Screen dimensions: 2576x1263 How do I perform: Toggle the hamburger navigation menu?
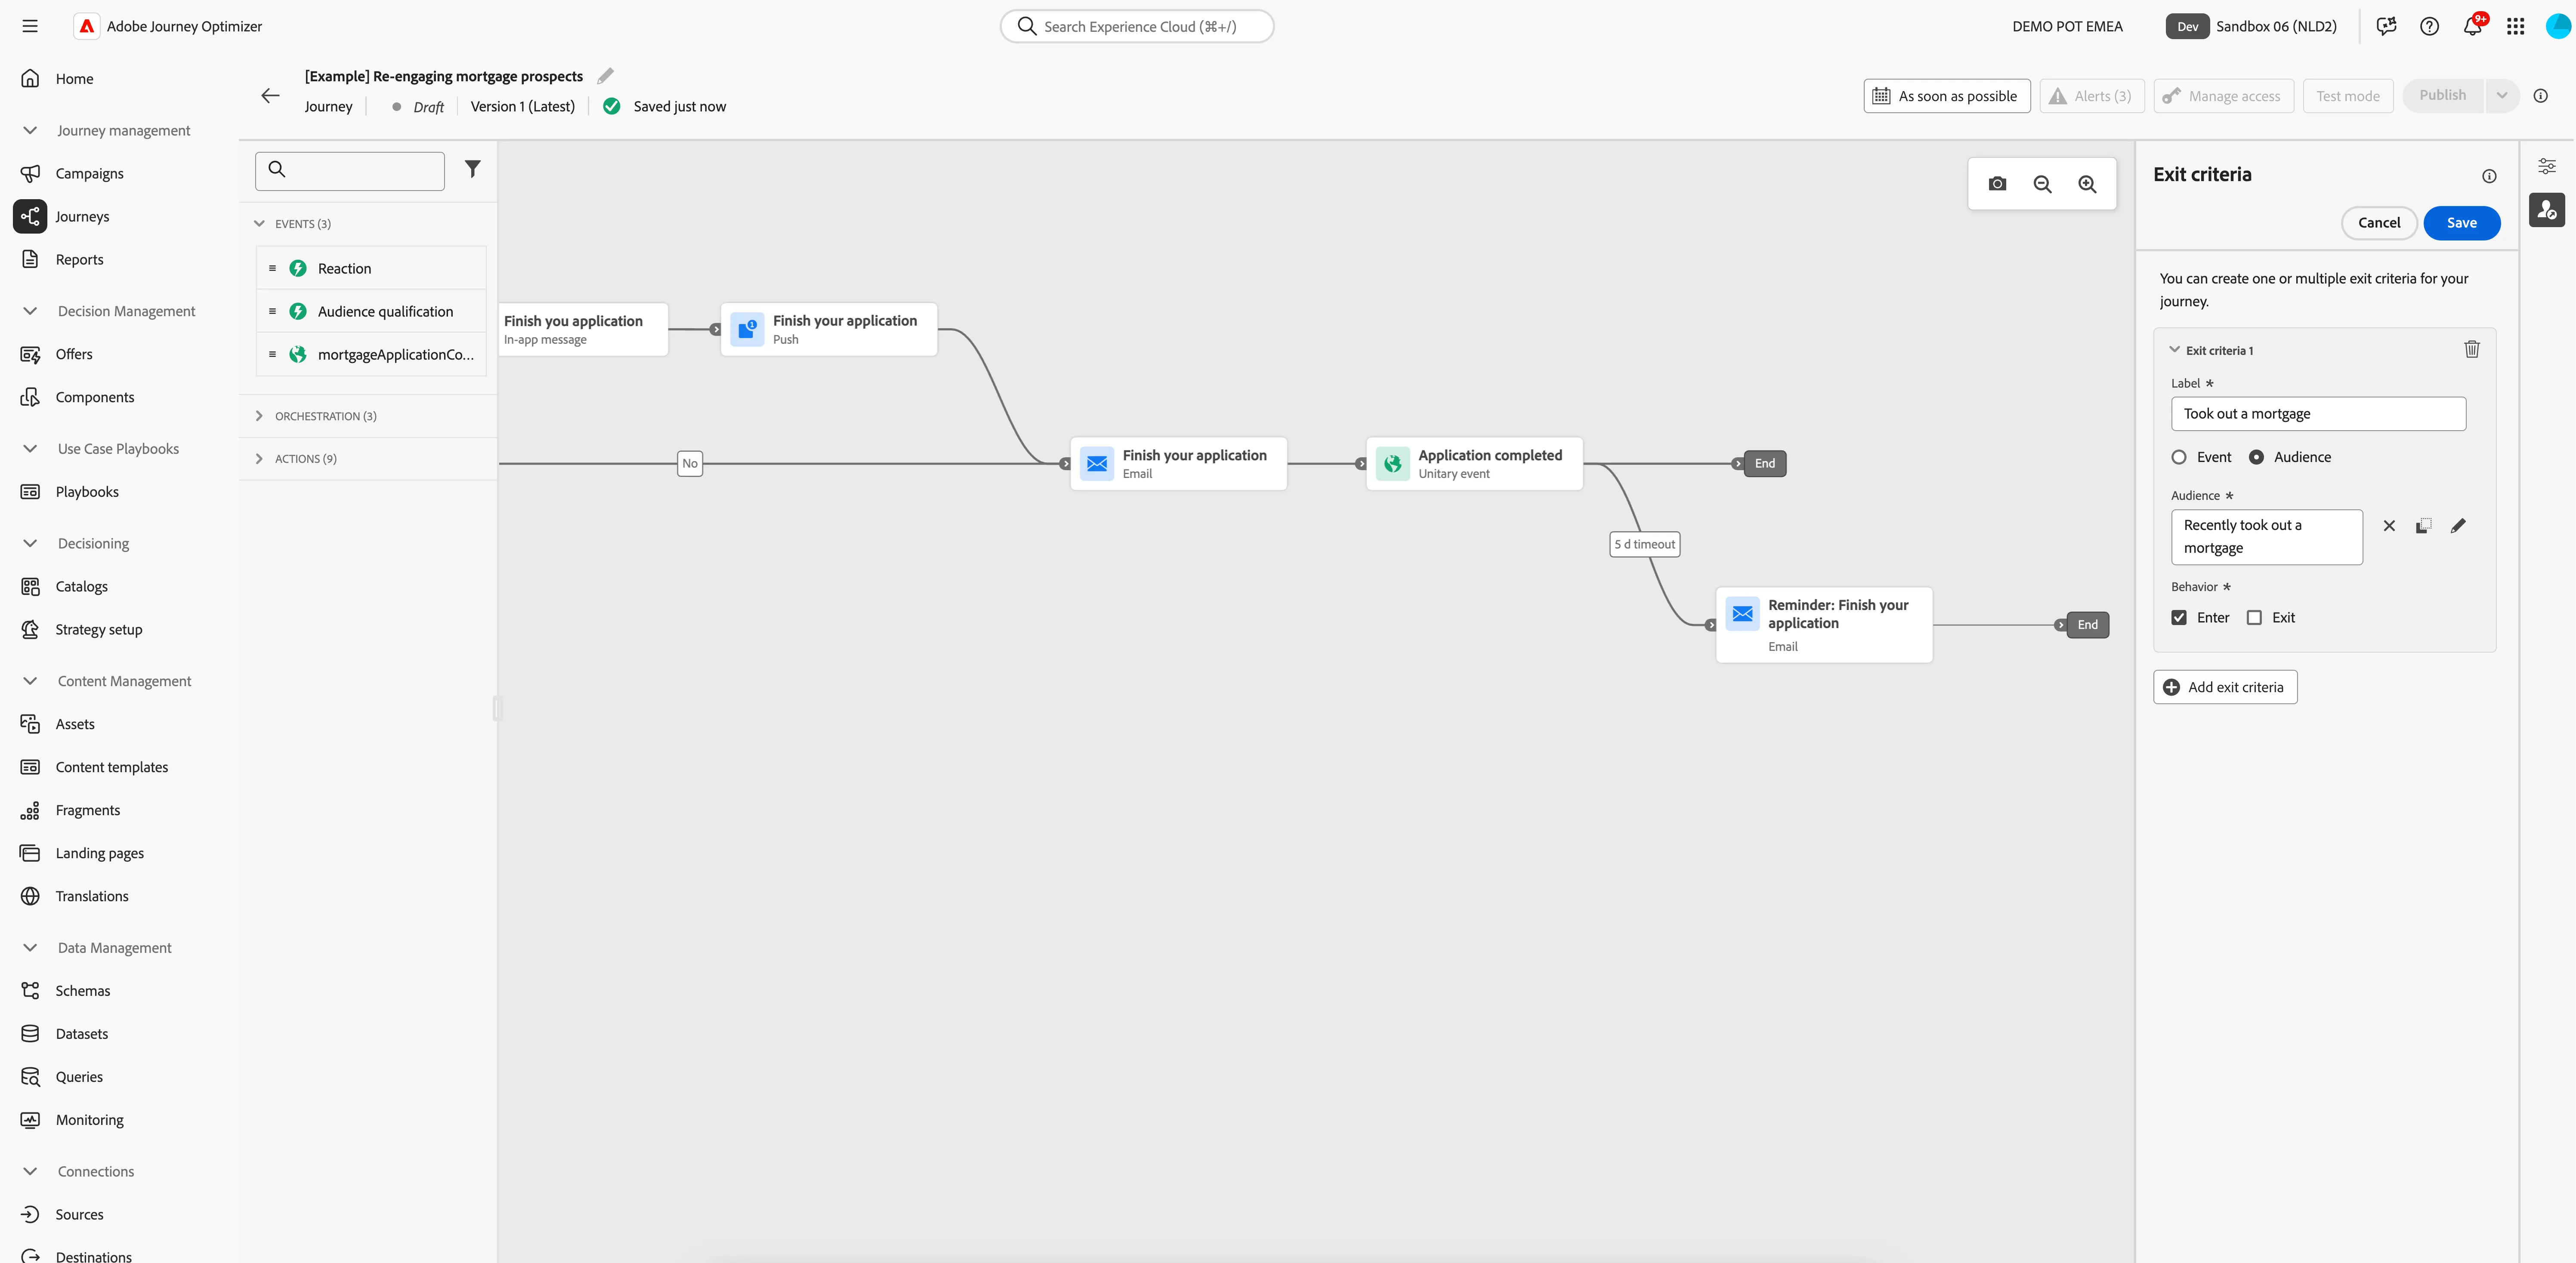pos(30,26)
